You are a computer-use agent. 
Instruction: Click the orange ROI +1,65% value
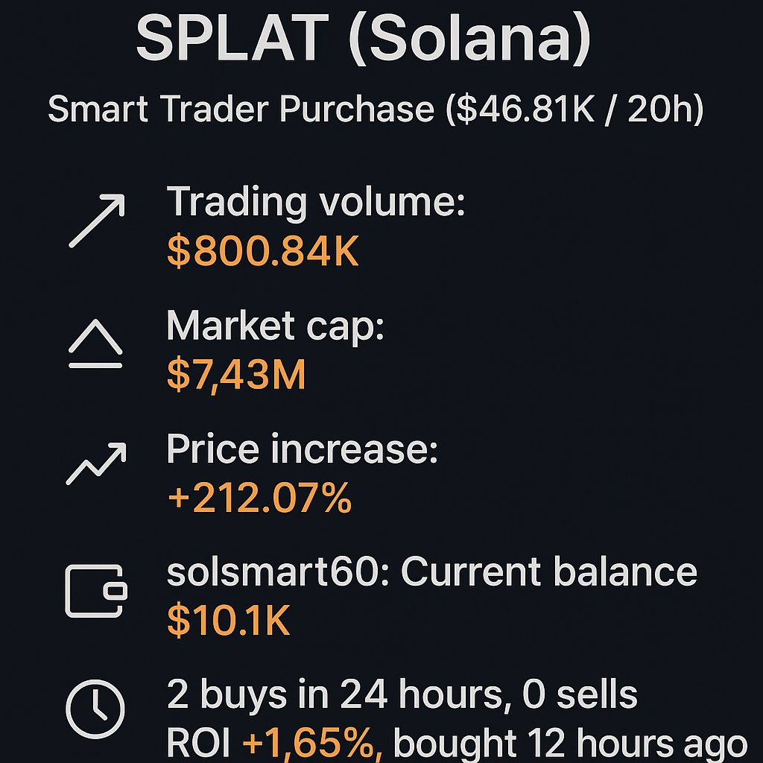click(x=312, y=743)
